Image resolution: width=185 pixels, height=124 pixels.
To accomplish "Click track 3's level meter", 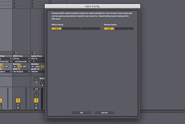I will [x=42, y=98].
